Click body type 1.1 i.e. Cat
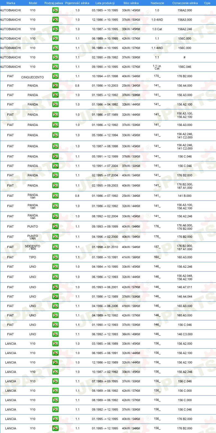 157,67
